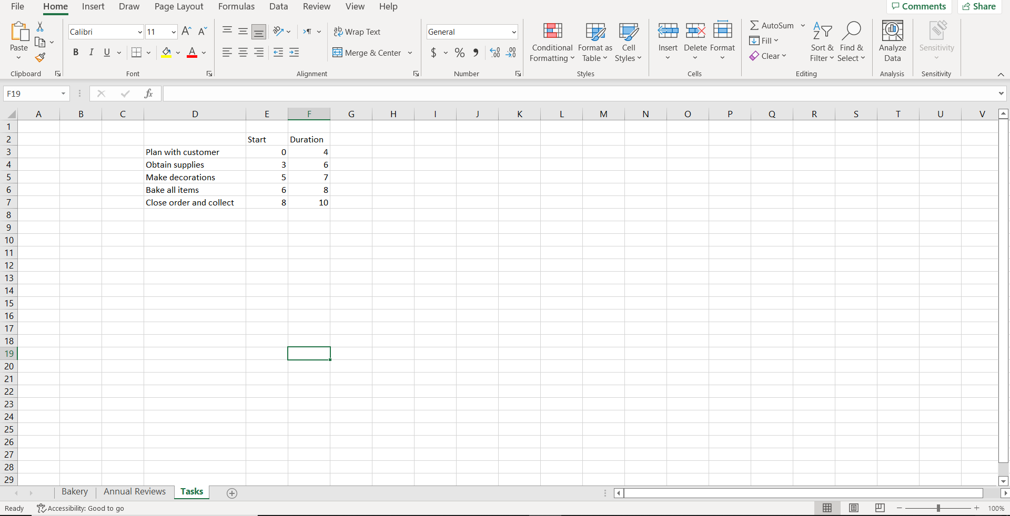This screenshot has height=516, width=1010.
Task: Open Conditional Formatting options
Action: pos(551,42)
